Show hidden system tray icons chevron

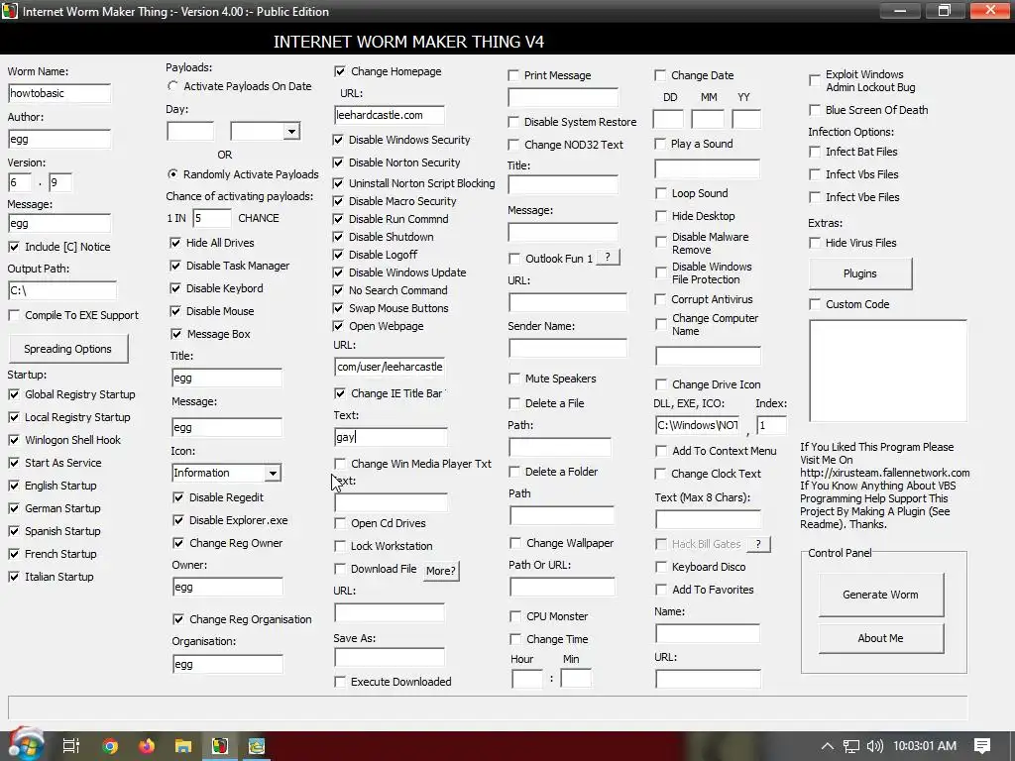point(827,746)
